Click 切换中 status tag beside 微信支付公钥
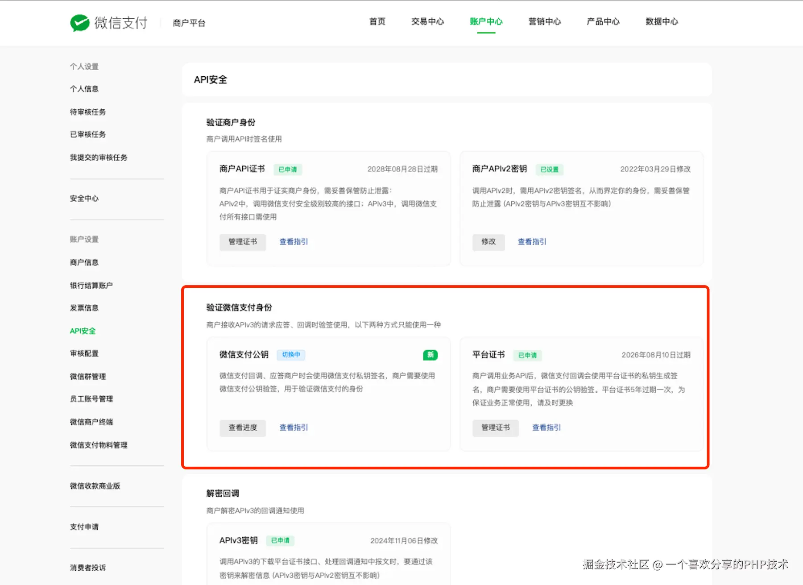 pyautogui.click(x=291, y=355)
